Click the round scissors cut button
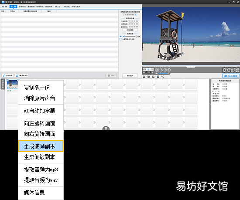Viewport: 240px width, 200px height. [106, 128]
